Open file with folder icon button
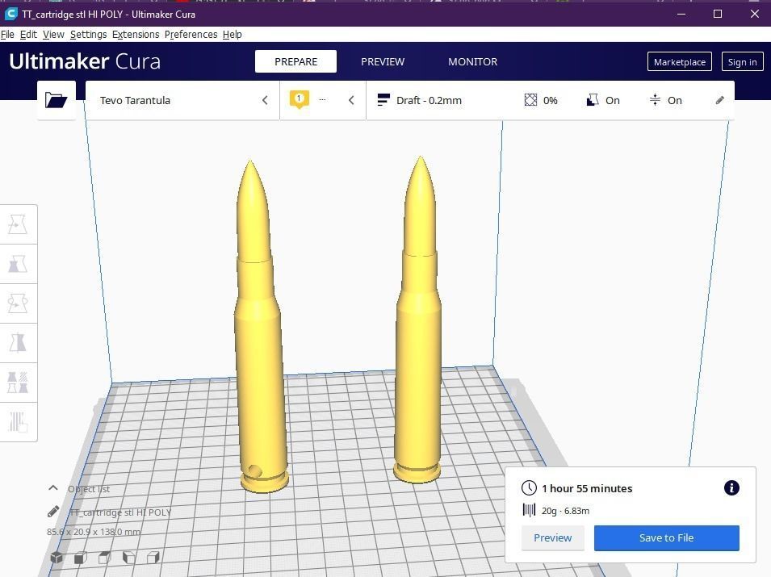The width and height of the screenshot is (771, 577). [56, 100]
